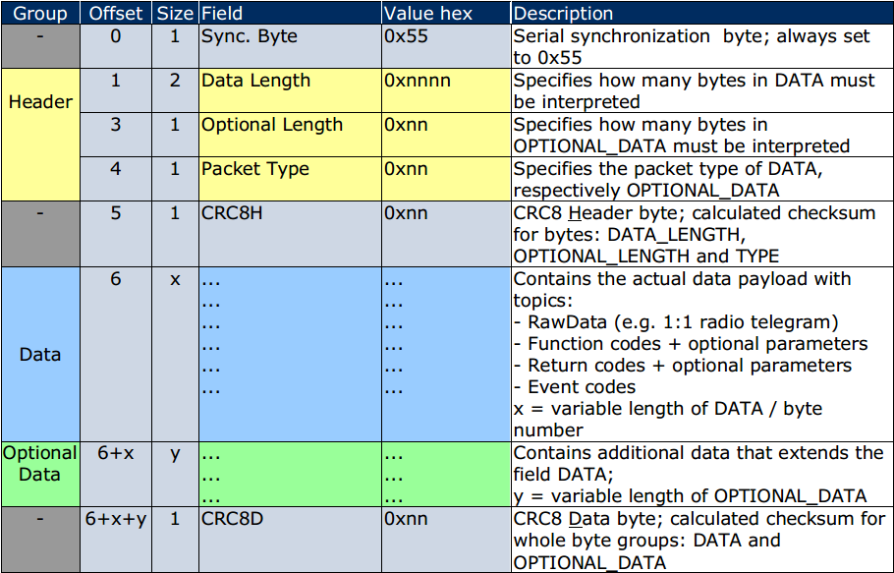894x573 pixels.
Task: Select the blue "Data" group cell
Action: 40,354
